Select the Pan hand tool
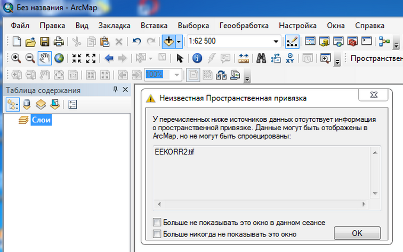The image size is (403, 252). pyautogui.click(x=45, y=58)
